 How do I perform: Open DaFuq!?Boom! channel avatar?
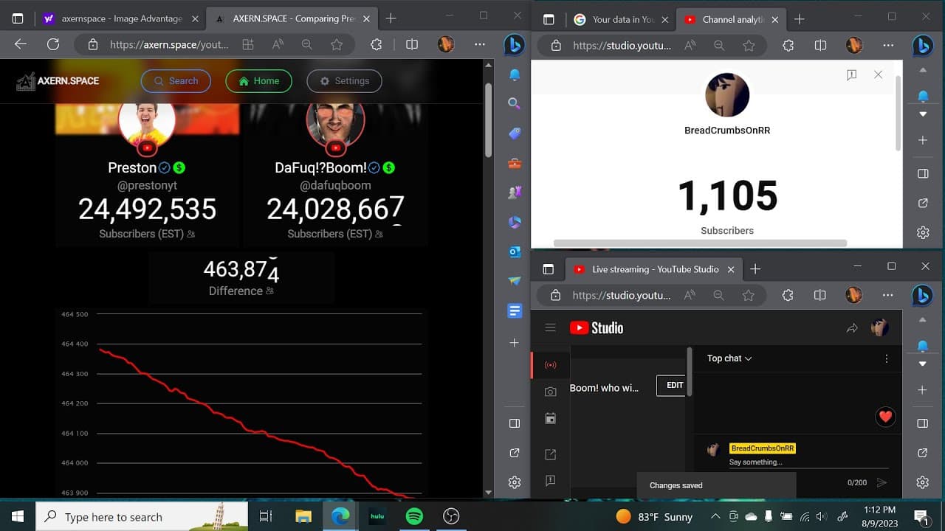(x=336, y=122)
